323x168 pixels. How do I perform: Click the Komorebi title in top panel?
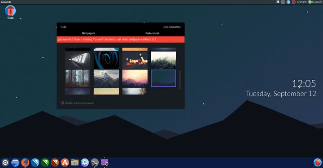[6, 2]
